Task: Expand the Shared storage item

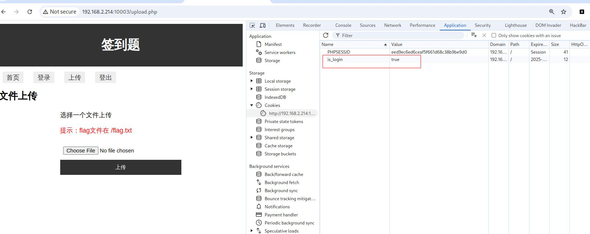Action: [x=251, y=138]
